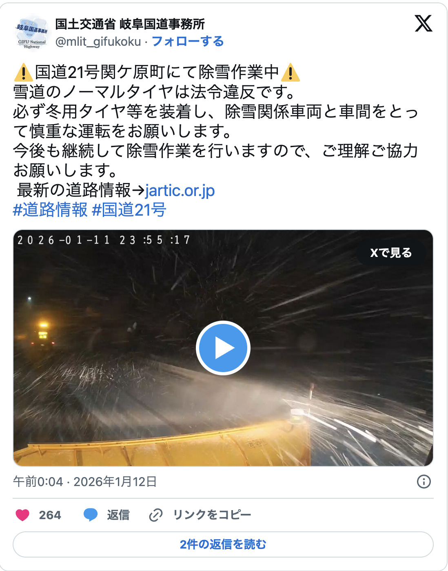
Task: Click the video thumbnail timestamp overlay
Action: pos(104,240)
